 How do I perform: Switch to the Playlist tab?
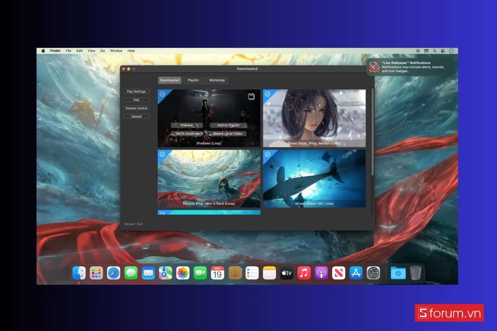193,80
